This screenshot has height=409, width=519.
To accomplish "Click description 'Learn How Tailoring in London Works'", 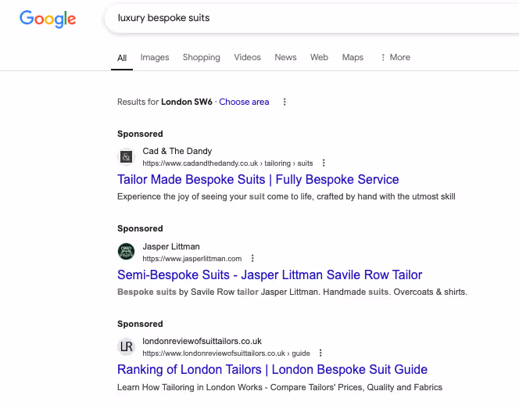I will (280, 387).
